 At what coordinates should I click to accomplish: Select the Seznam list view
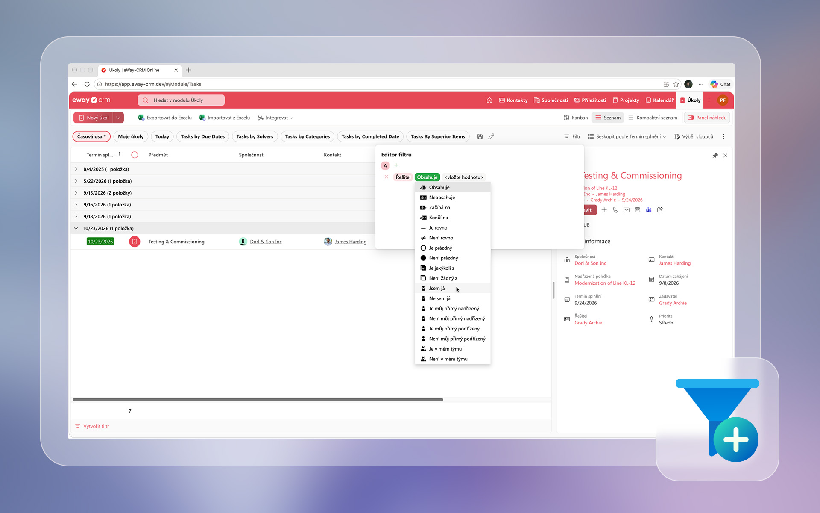[608, 118]
